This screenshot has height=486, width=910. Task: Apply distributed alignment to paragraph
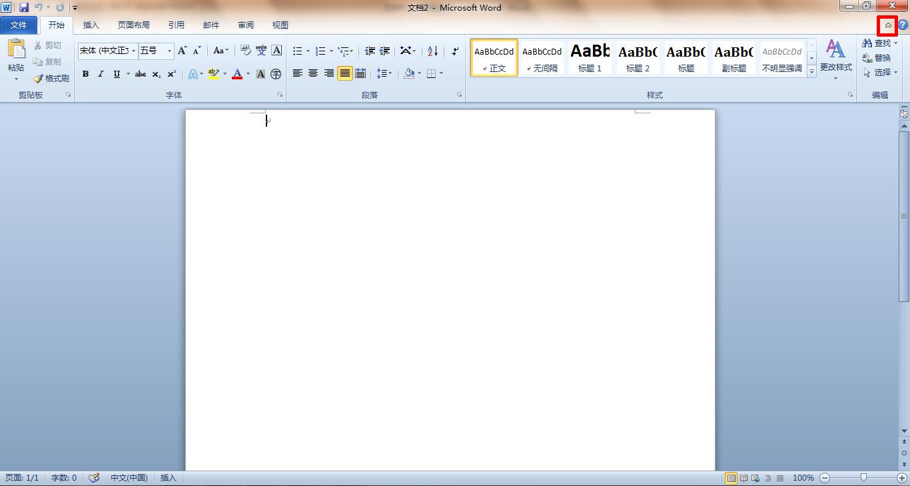pyautogui.click(x=360, y=73)
